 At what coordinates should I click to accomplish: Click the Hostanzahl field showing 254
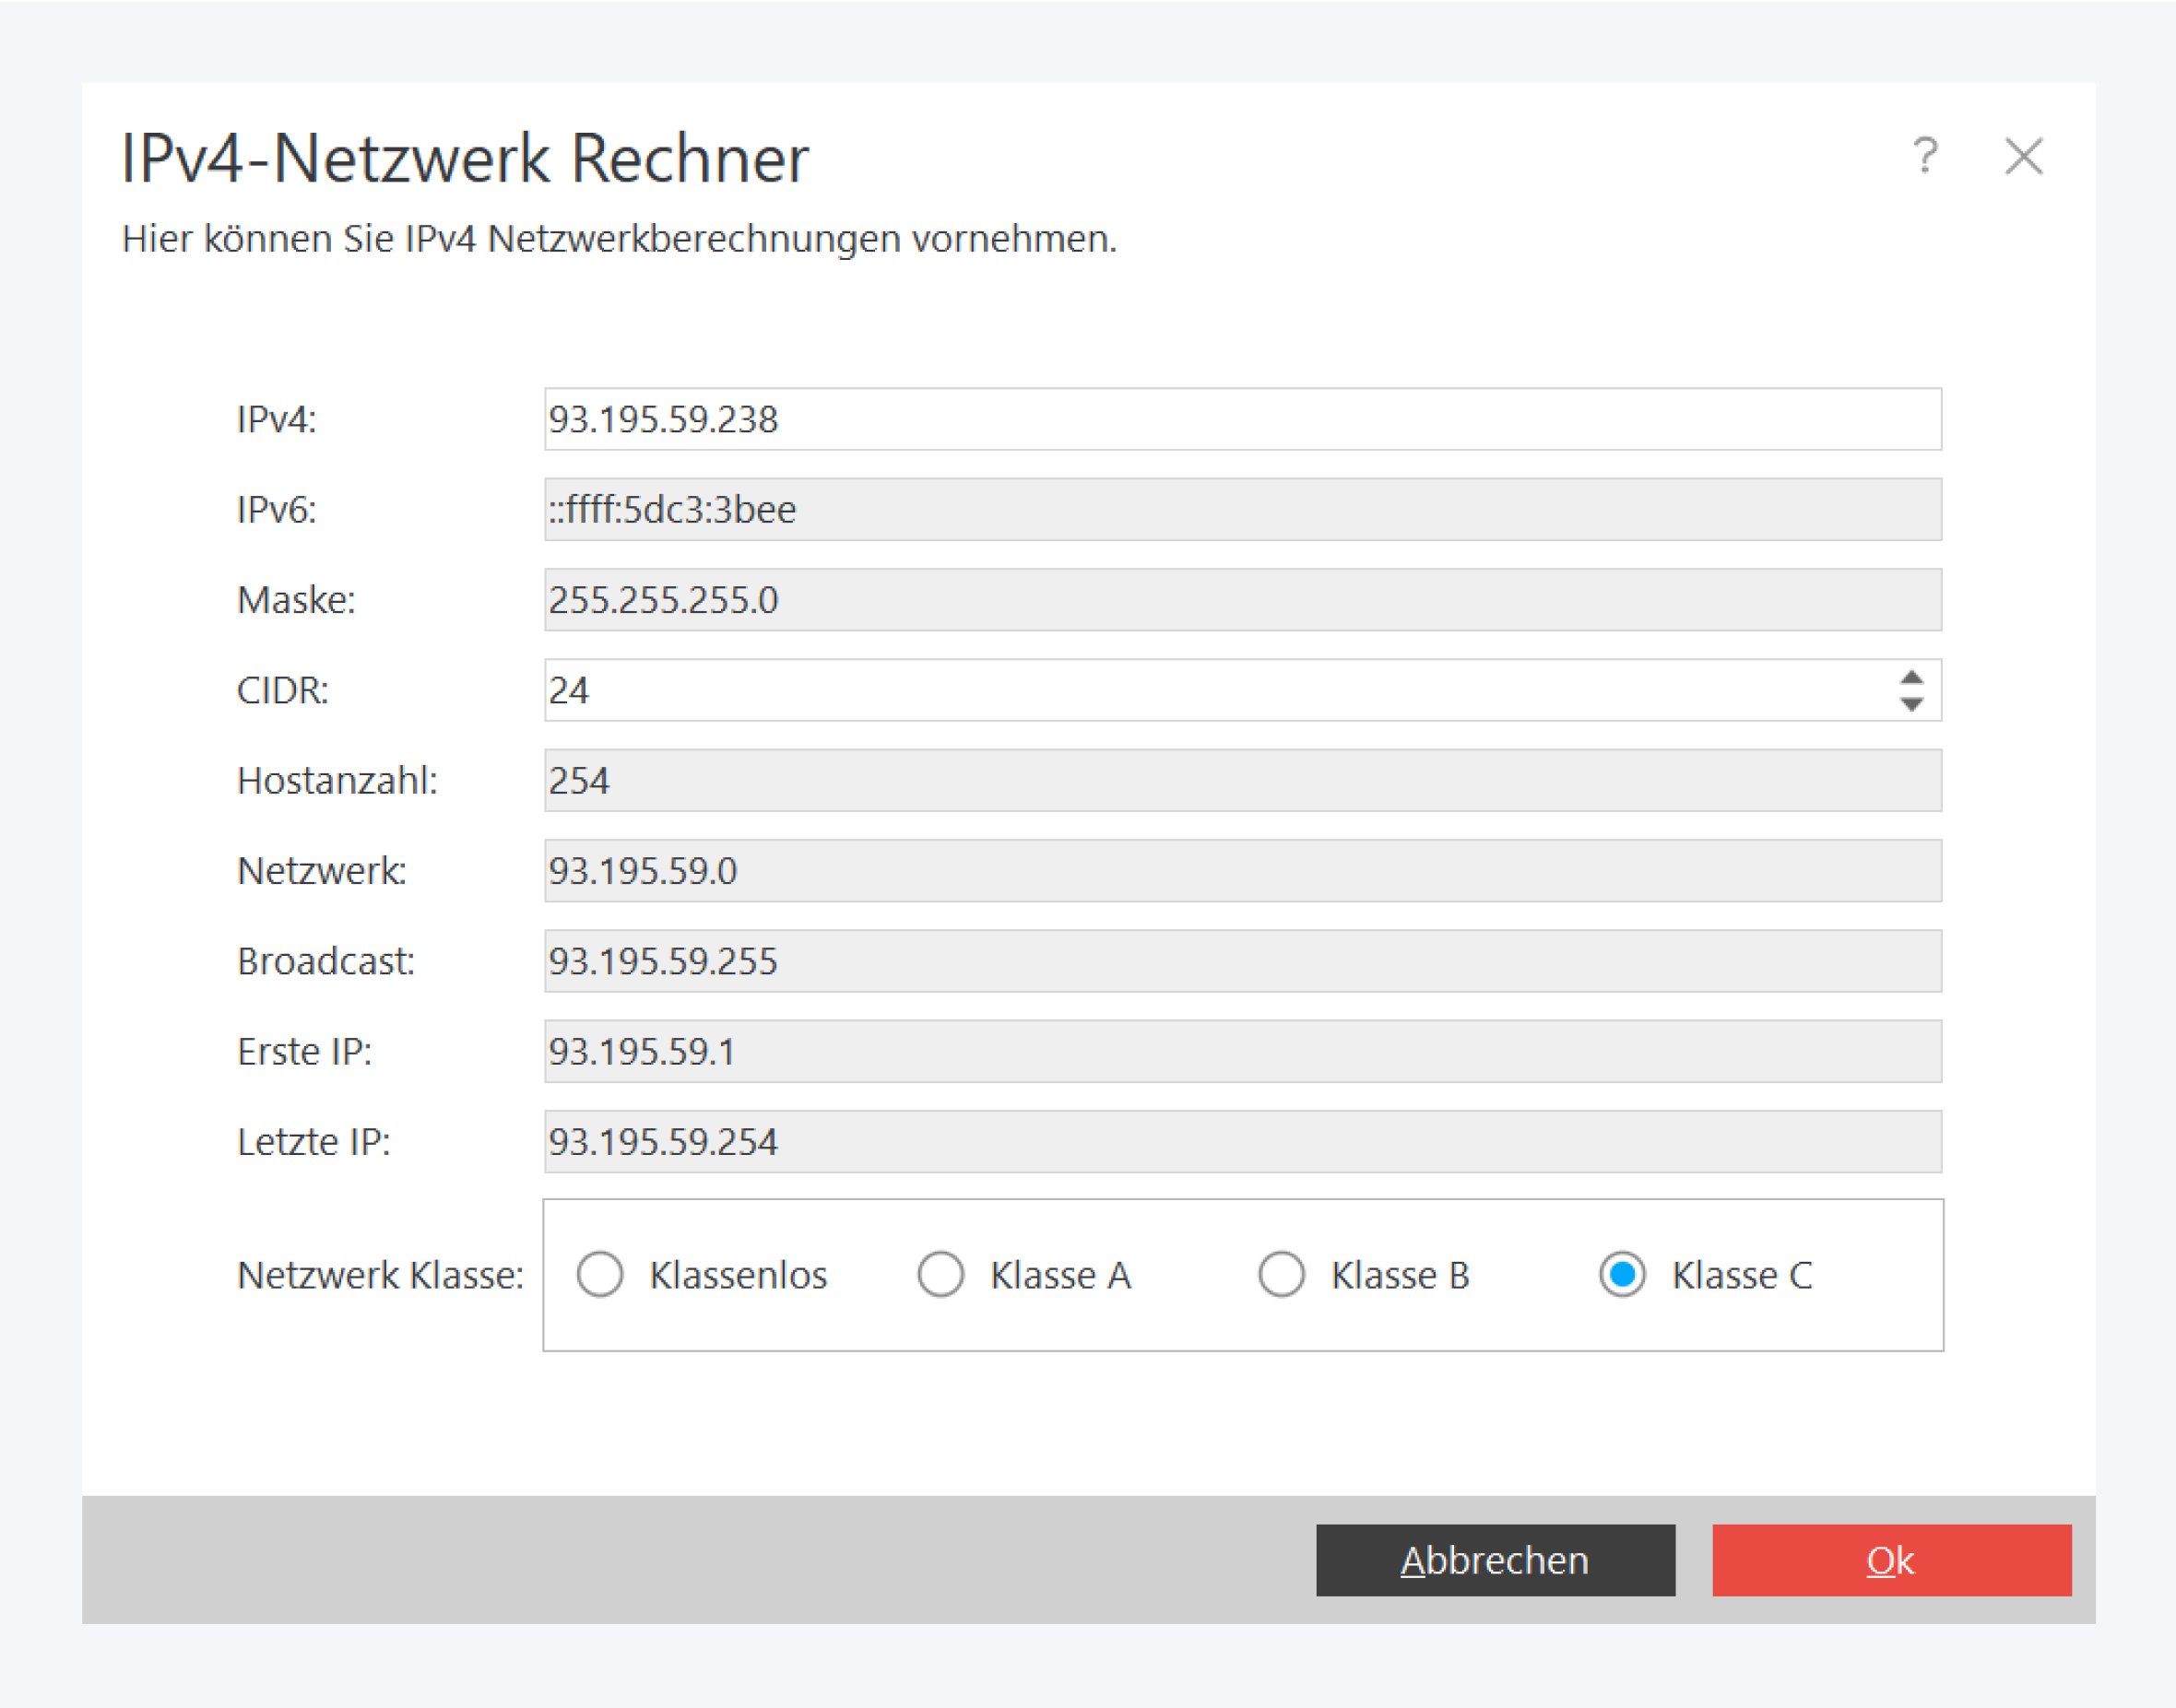click(1243, 781)
